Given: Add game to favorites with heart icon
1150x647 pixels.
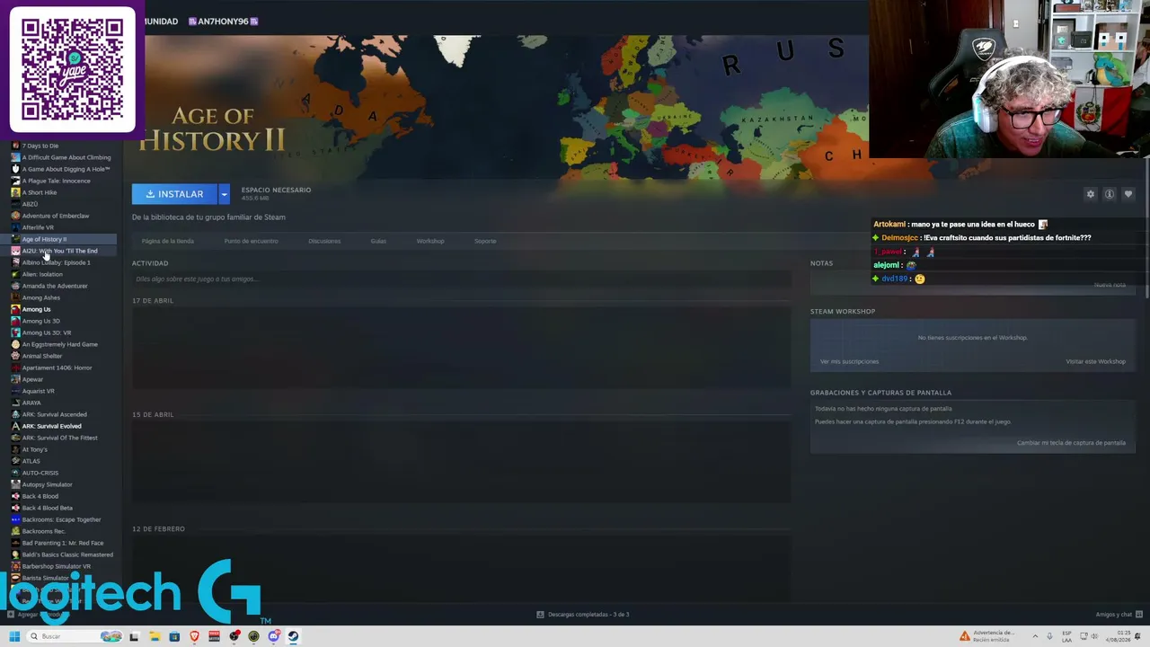Looking at the screenshot, I should [1128, 194].
